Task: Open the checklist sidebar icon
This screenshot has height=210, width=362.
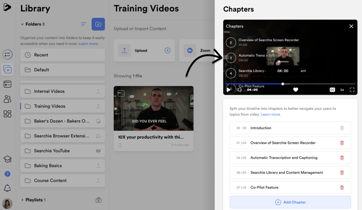Action: 7,55
